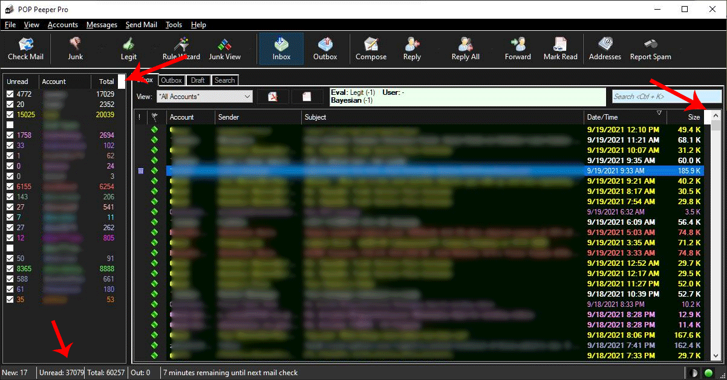This screenshot has width=727, height=380.
Task: Mark selected message as Junk
Action: pos(76,49)
